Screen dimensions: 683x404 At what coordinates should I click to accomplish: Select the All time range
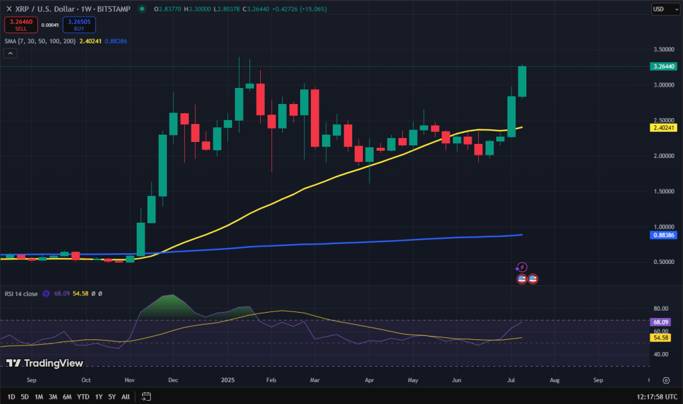click(125, 397)
